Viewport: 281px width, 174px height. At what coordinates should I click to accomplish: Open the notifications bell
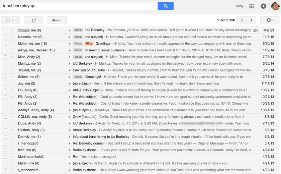point(263,6)
